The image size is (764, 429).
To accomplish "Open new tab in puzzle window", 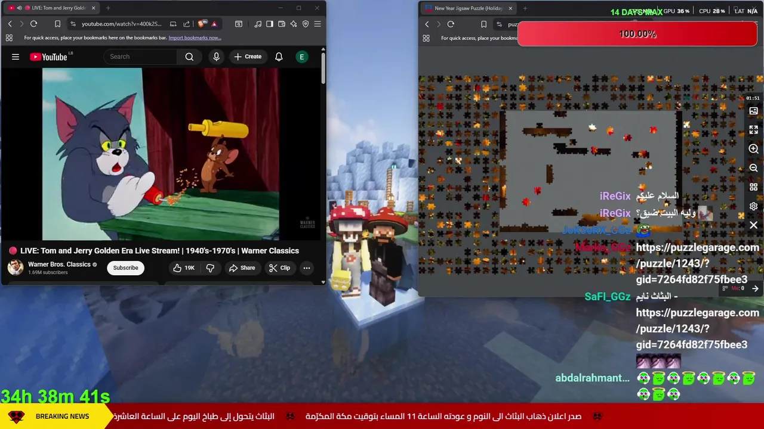I will coord(525,8).
